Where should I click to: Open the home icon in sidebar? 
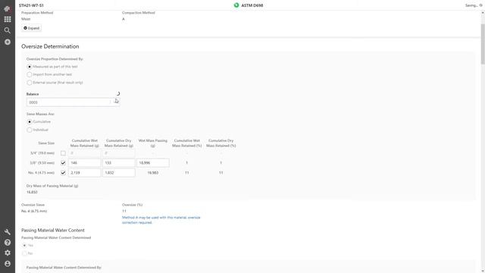(7, 8)
